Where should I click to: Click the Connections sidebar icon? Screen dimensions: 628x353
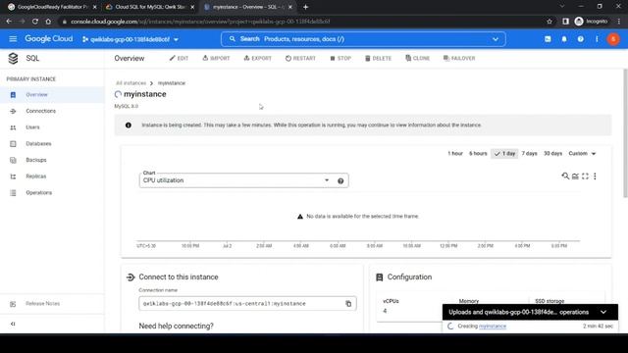(x=13, y=111)
